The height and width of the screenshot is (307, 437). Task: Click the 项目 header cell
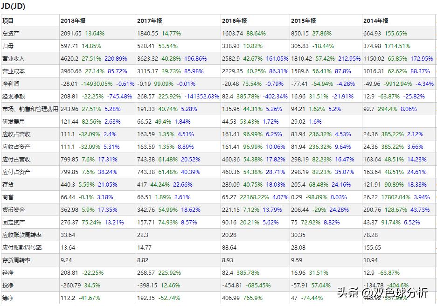click(8, 21)
